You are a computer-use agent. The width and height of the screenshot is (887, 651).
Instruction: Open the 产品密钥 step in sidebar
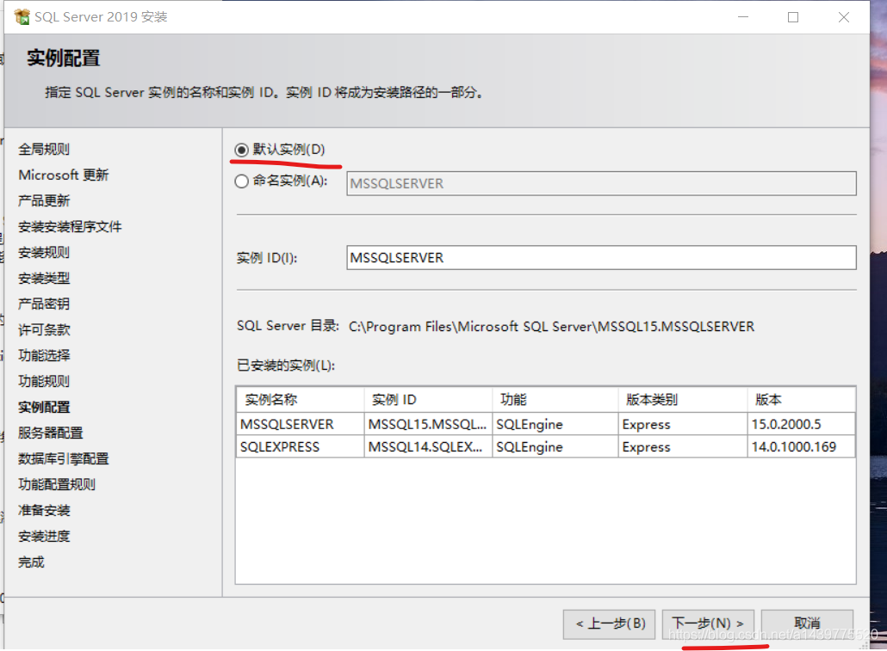click(44, 304)
